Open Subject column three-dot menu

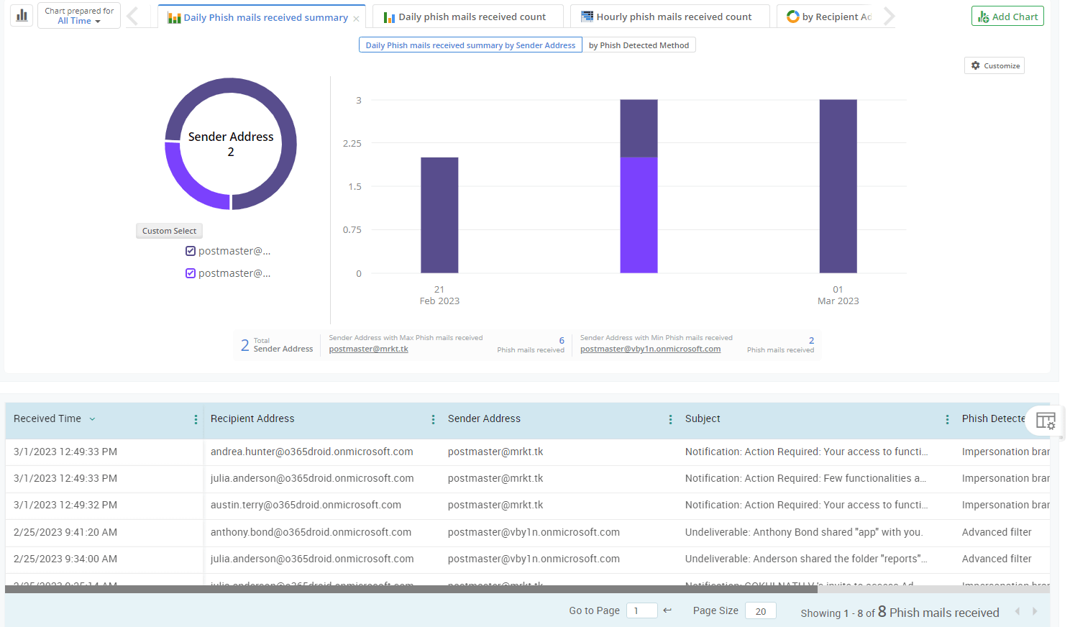click(947, 418)
